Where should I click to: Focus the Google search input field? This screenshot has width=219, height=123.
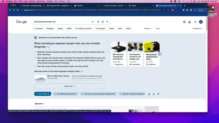click(62, 22)
